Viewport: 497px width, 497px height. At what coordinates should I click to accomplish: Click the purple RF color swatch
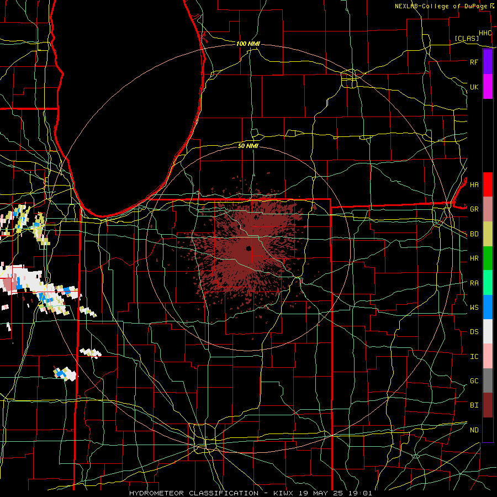tap(488, 62)
